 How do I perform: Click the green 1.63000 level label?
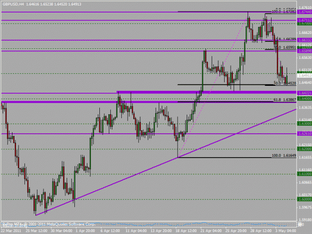(305, 124)
